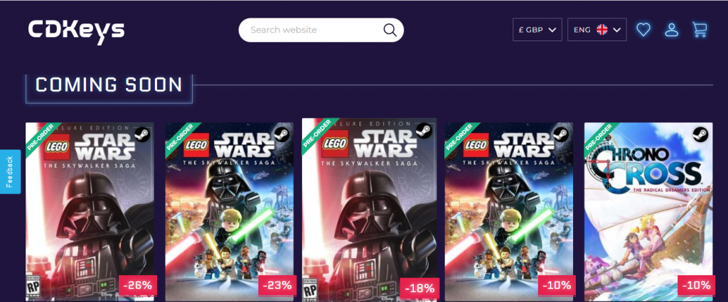The width and height of the screenshot is (728, 302).
Task: Click the -23% discount badge
Action: point(278,286)
